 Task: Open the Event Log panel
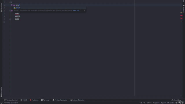pyautogui.click(x=176, y=100)
